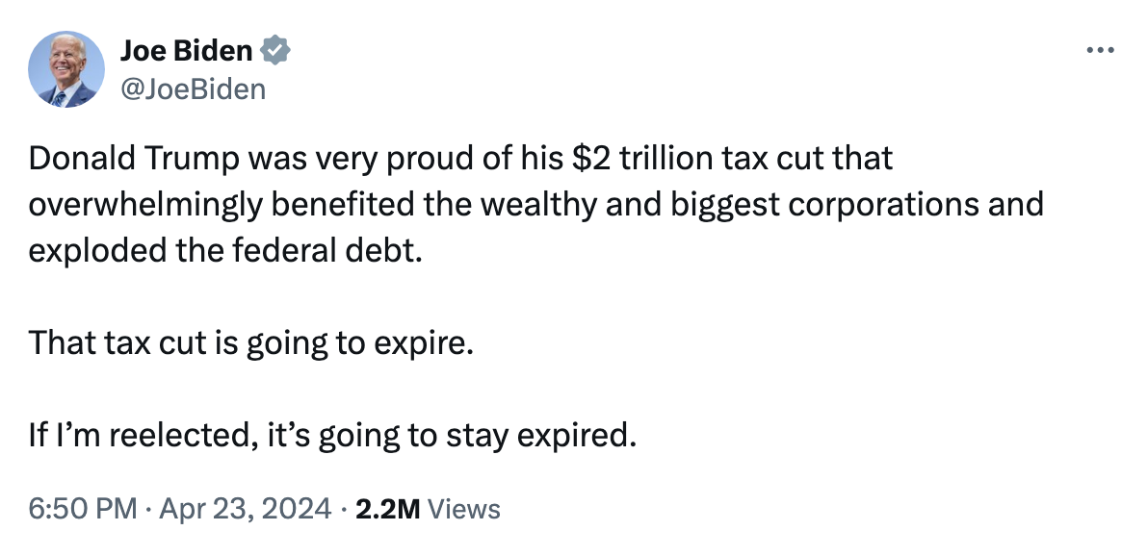
Task: Click the sentence "If I'm reelected, it's going to stay expired."
Action: coord(332,436)
